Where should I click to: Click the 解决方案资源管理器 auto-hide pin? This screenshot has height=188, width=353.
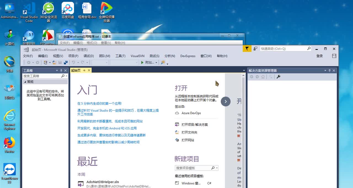[x=330, y=71]
